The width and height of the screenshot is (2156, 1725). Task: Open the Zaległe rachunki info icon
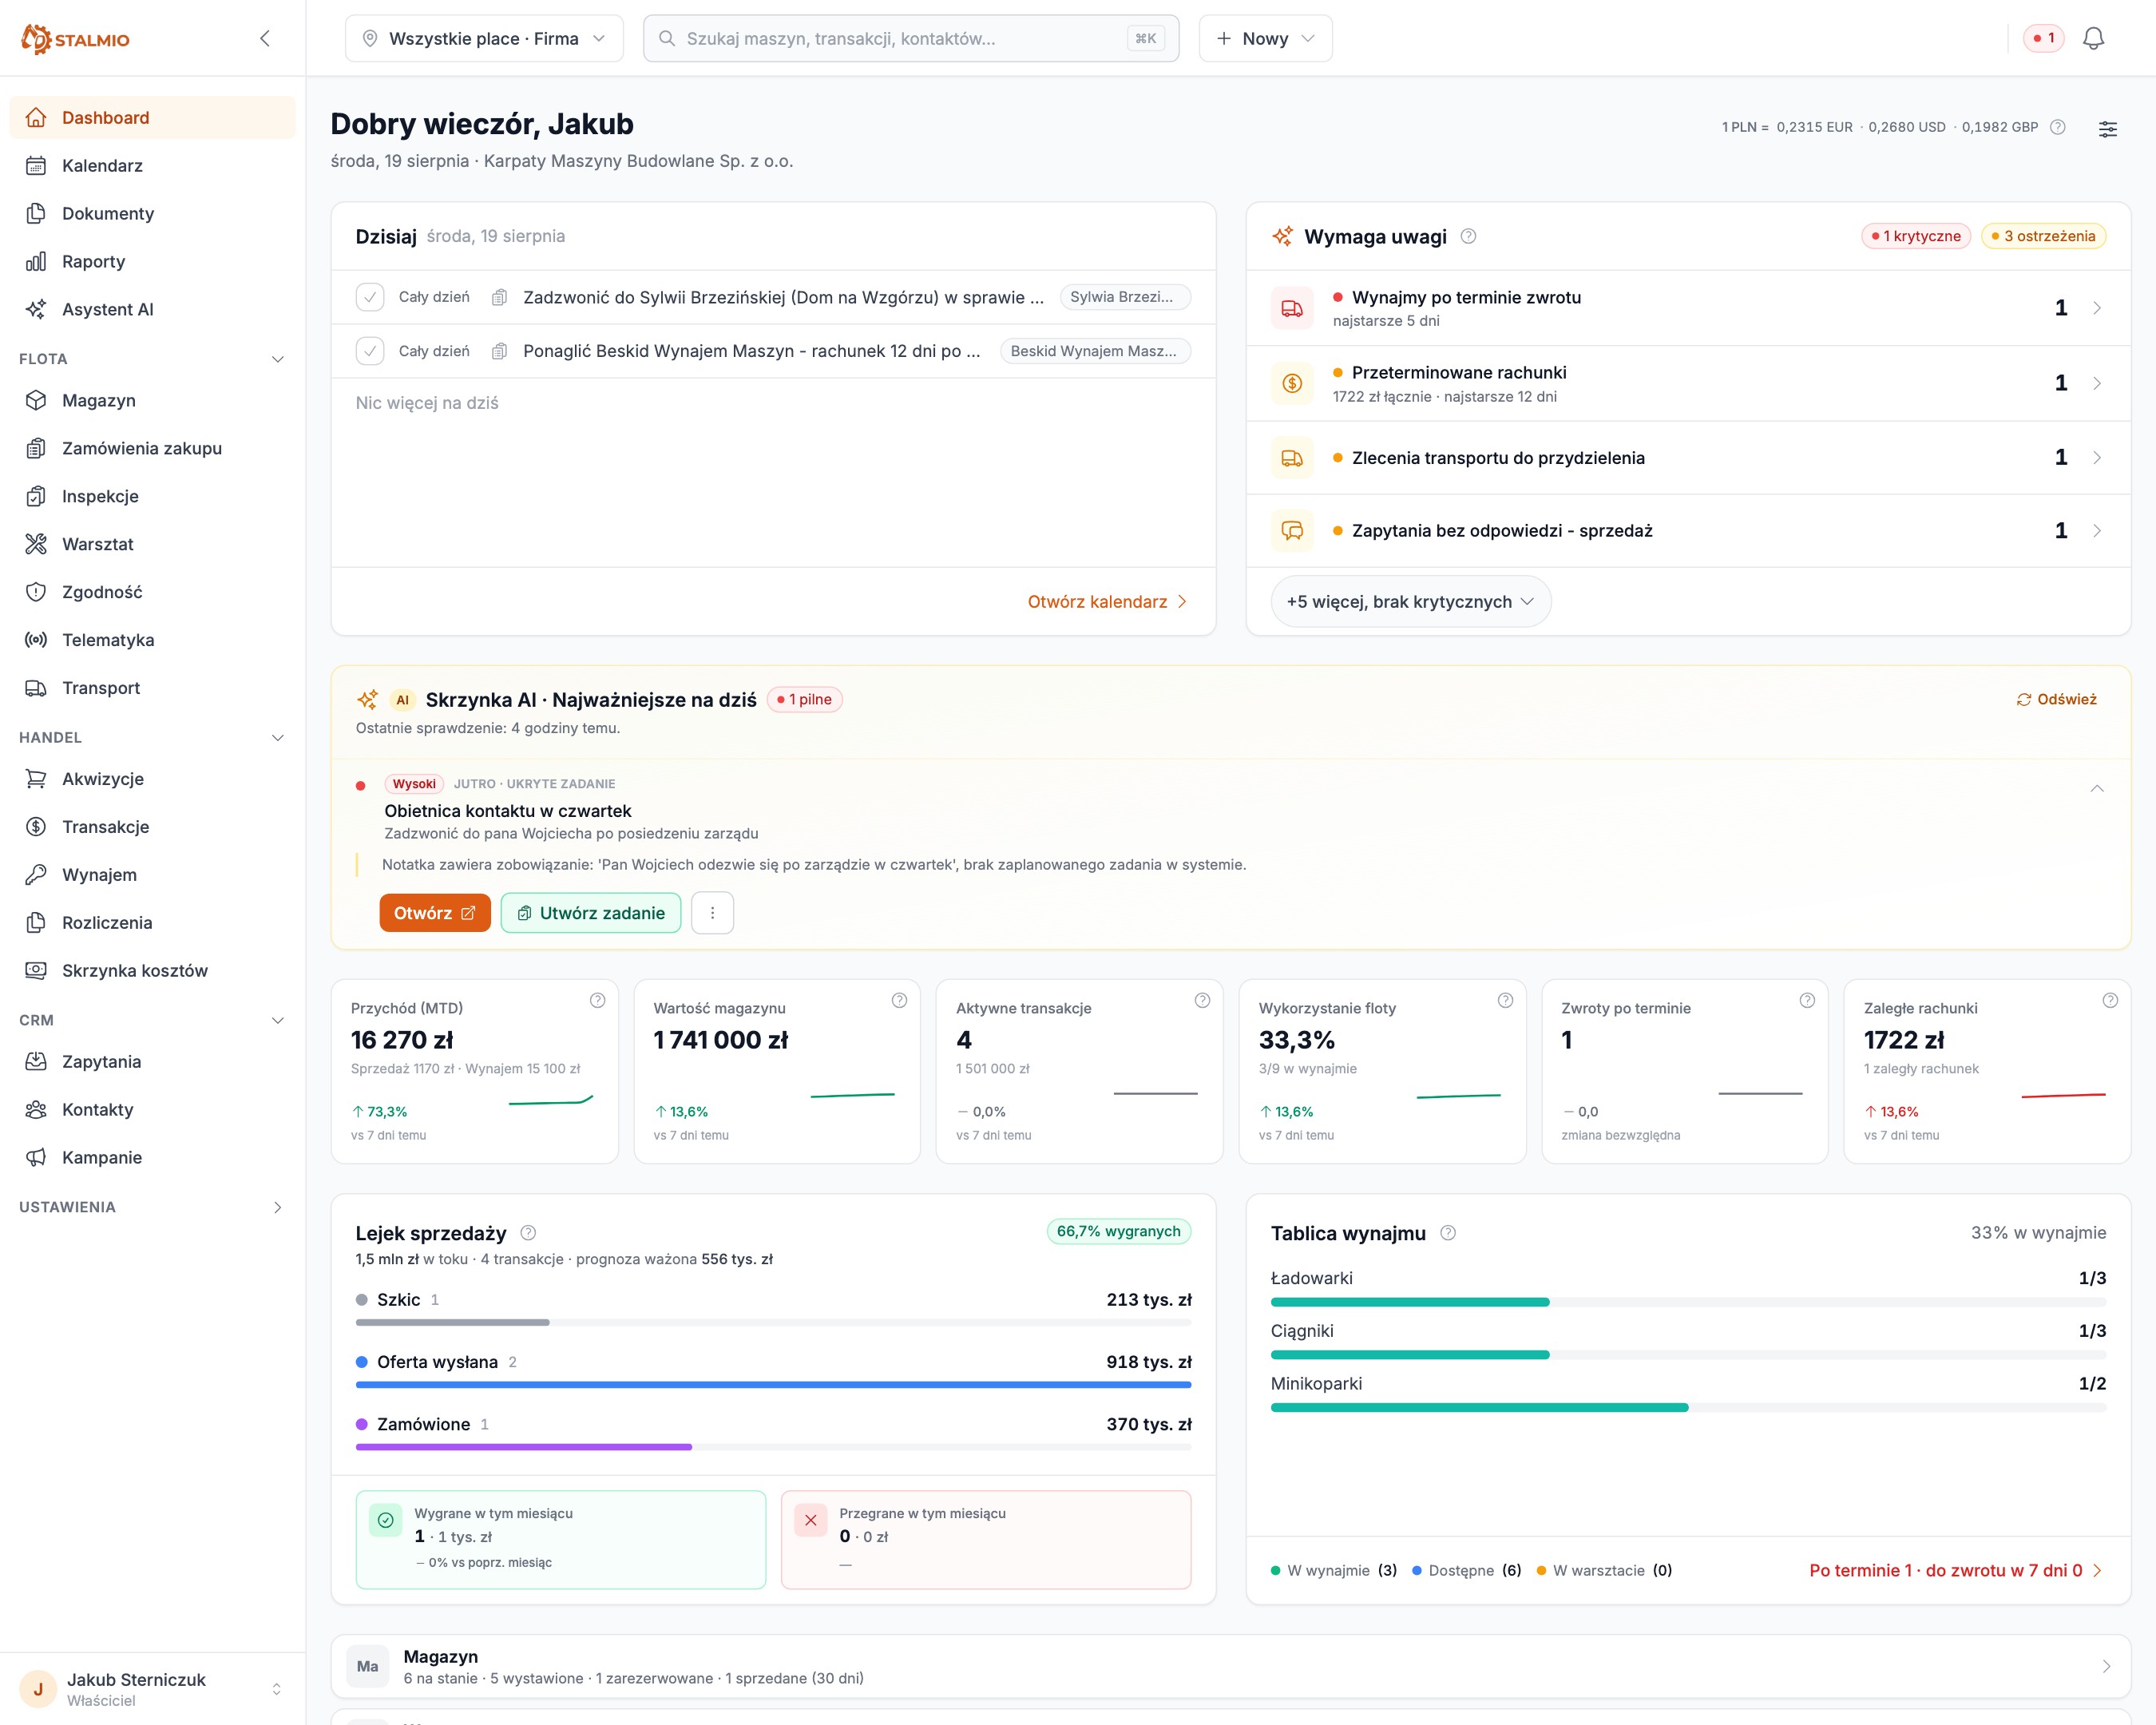point(2110,1000)
